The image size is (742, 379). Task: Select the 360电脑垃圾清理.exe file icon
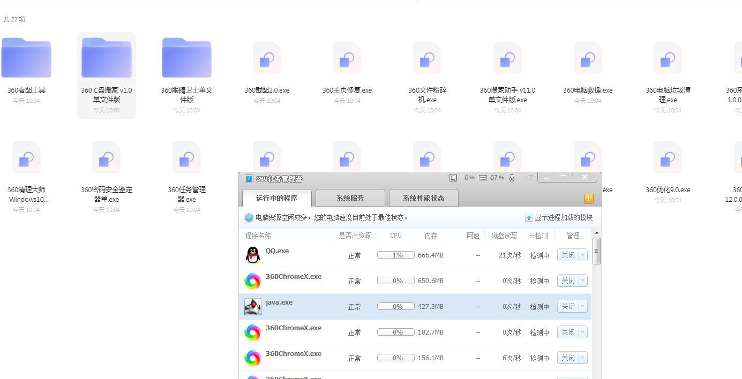tap(668, 58)
